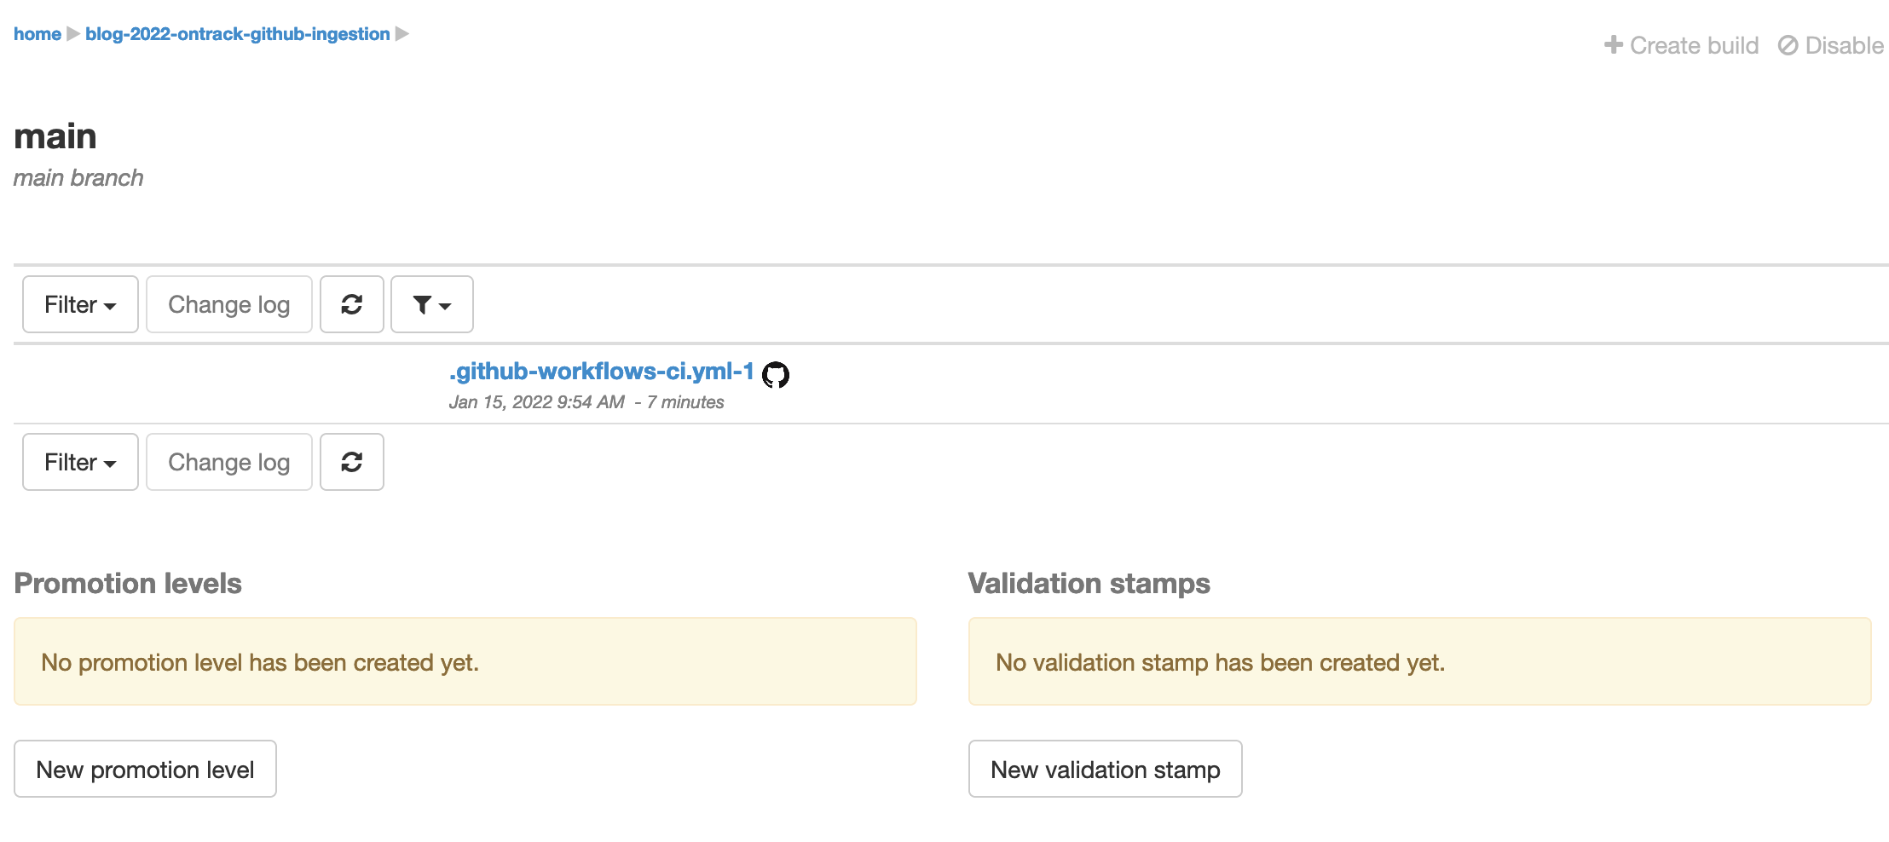Open Change log in the upper toolbar
The image size is (1889, 842).
click(228, 304)
